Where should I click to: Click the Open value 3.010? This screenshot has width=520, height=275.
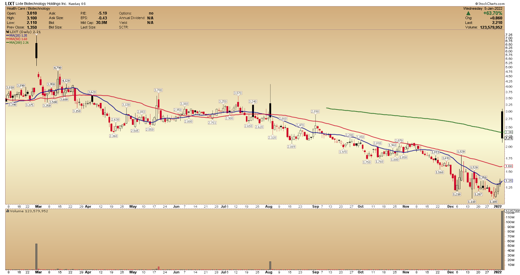coord(32,13)
